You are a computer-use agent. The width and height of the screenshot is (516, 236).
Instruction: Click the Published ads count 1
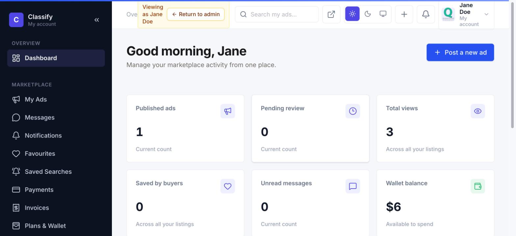click(x=140, y=132)
